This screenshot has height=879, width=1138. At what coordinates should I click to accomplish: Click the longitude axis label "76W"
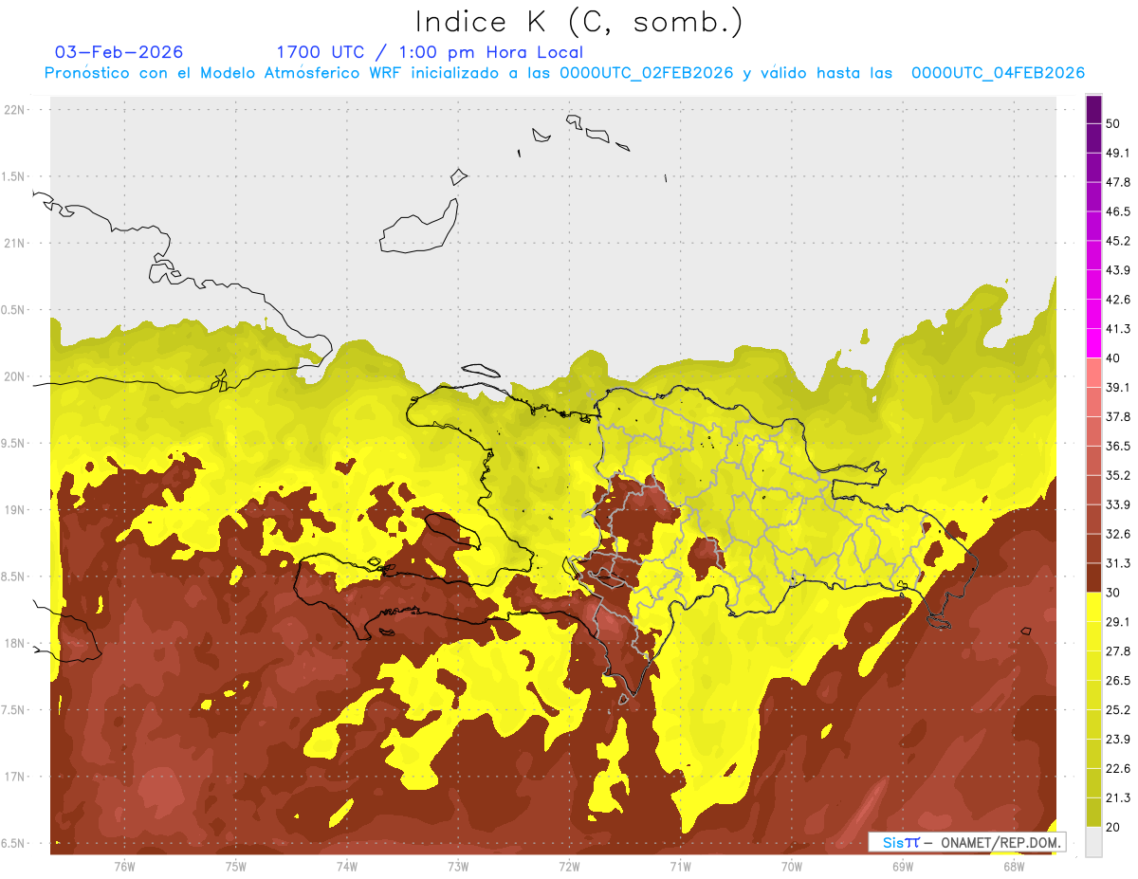pyautogui.click(x=124, y=866)
